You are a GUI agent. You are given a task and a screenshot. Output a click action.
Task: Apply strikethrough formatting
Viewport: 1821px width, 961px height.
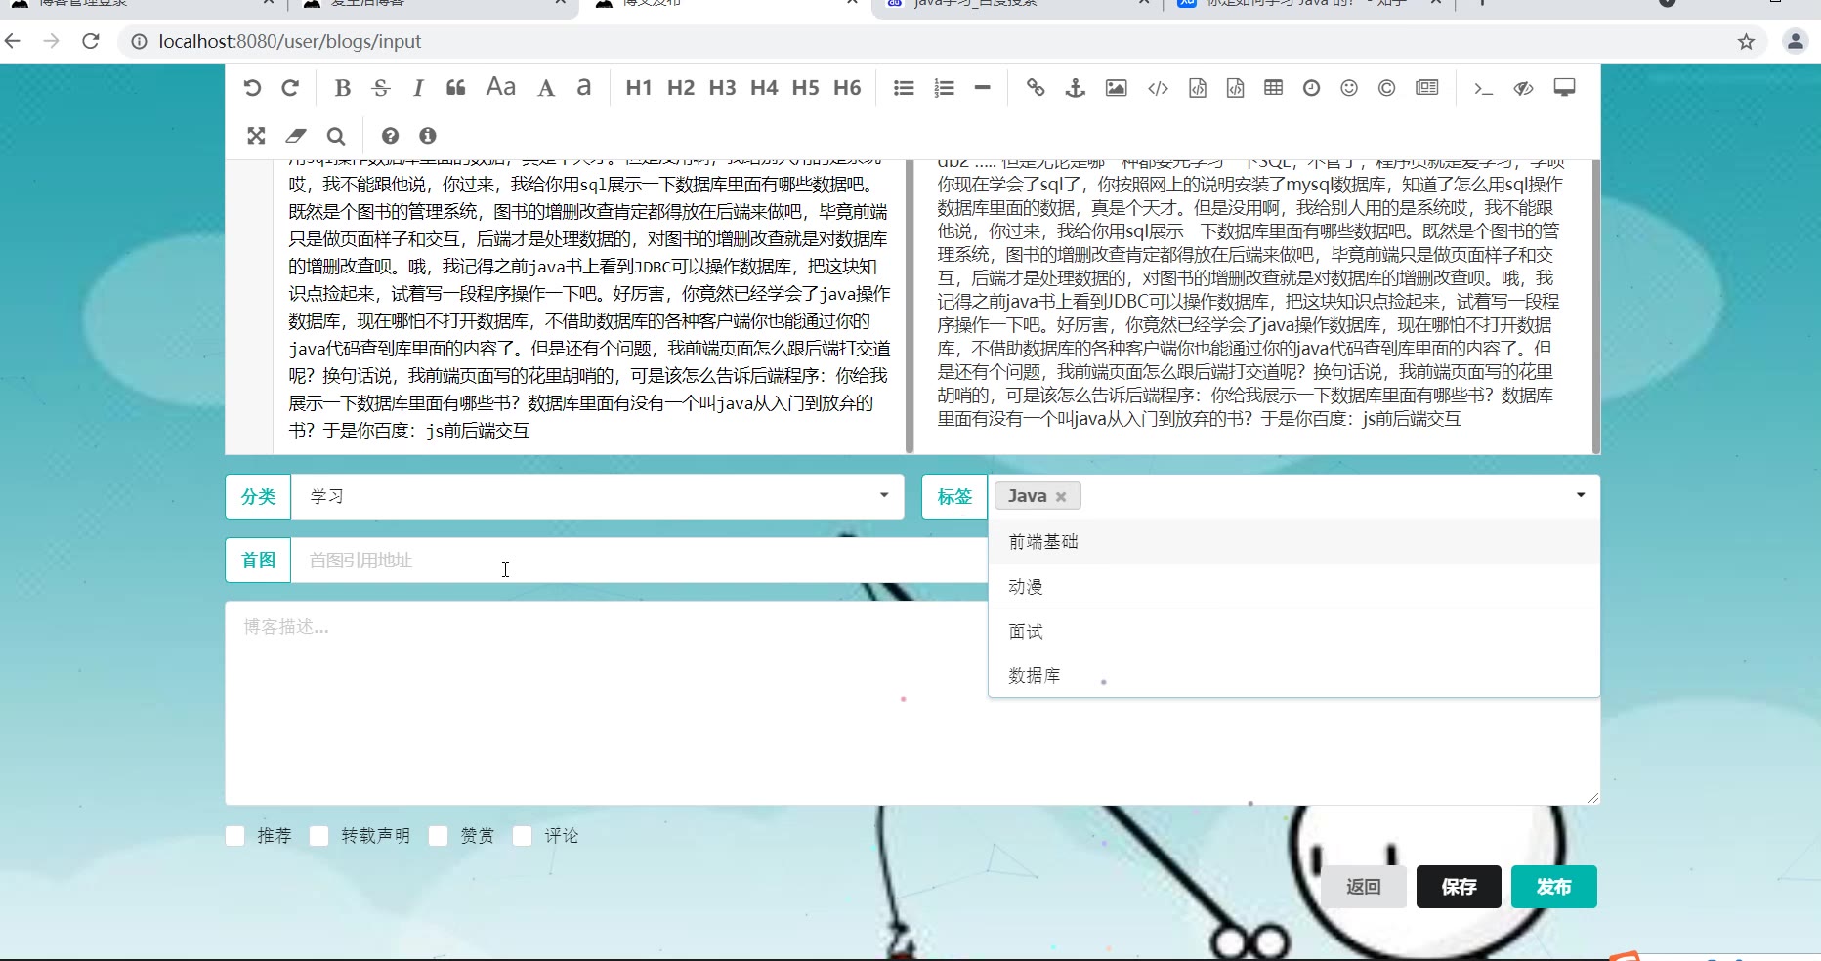[x=381, y=88]
